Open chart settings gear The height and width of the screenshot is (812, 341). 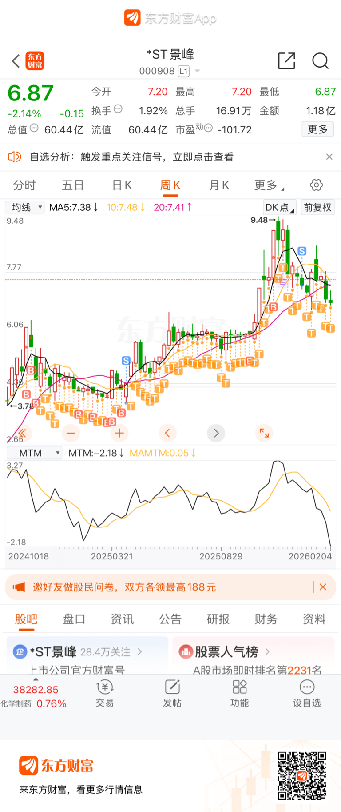316,185
